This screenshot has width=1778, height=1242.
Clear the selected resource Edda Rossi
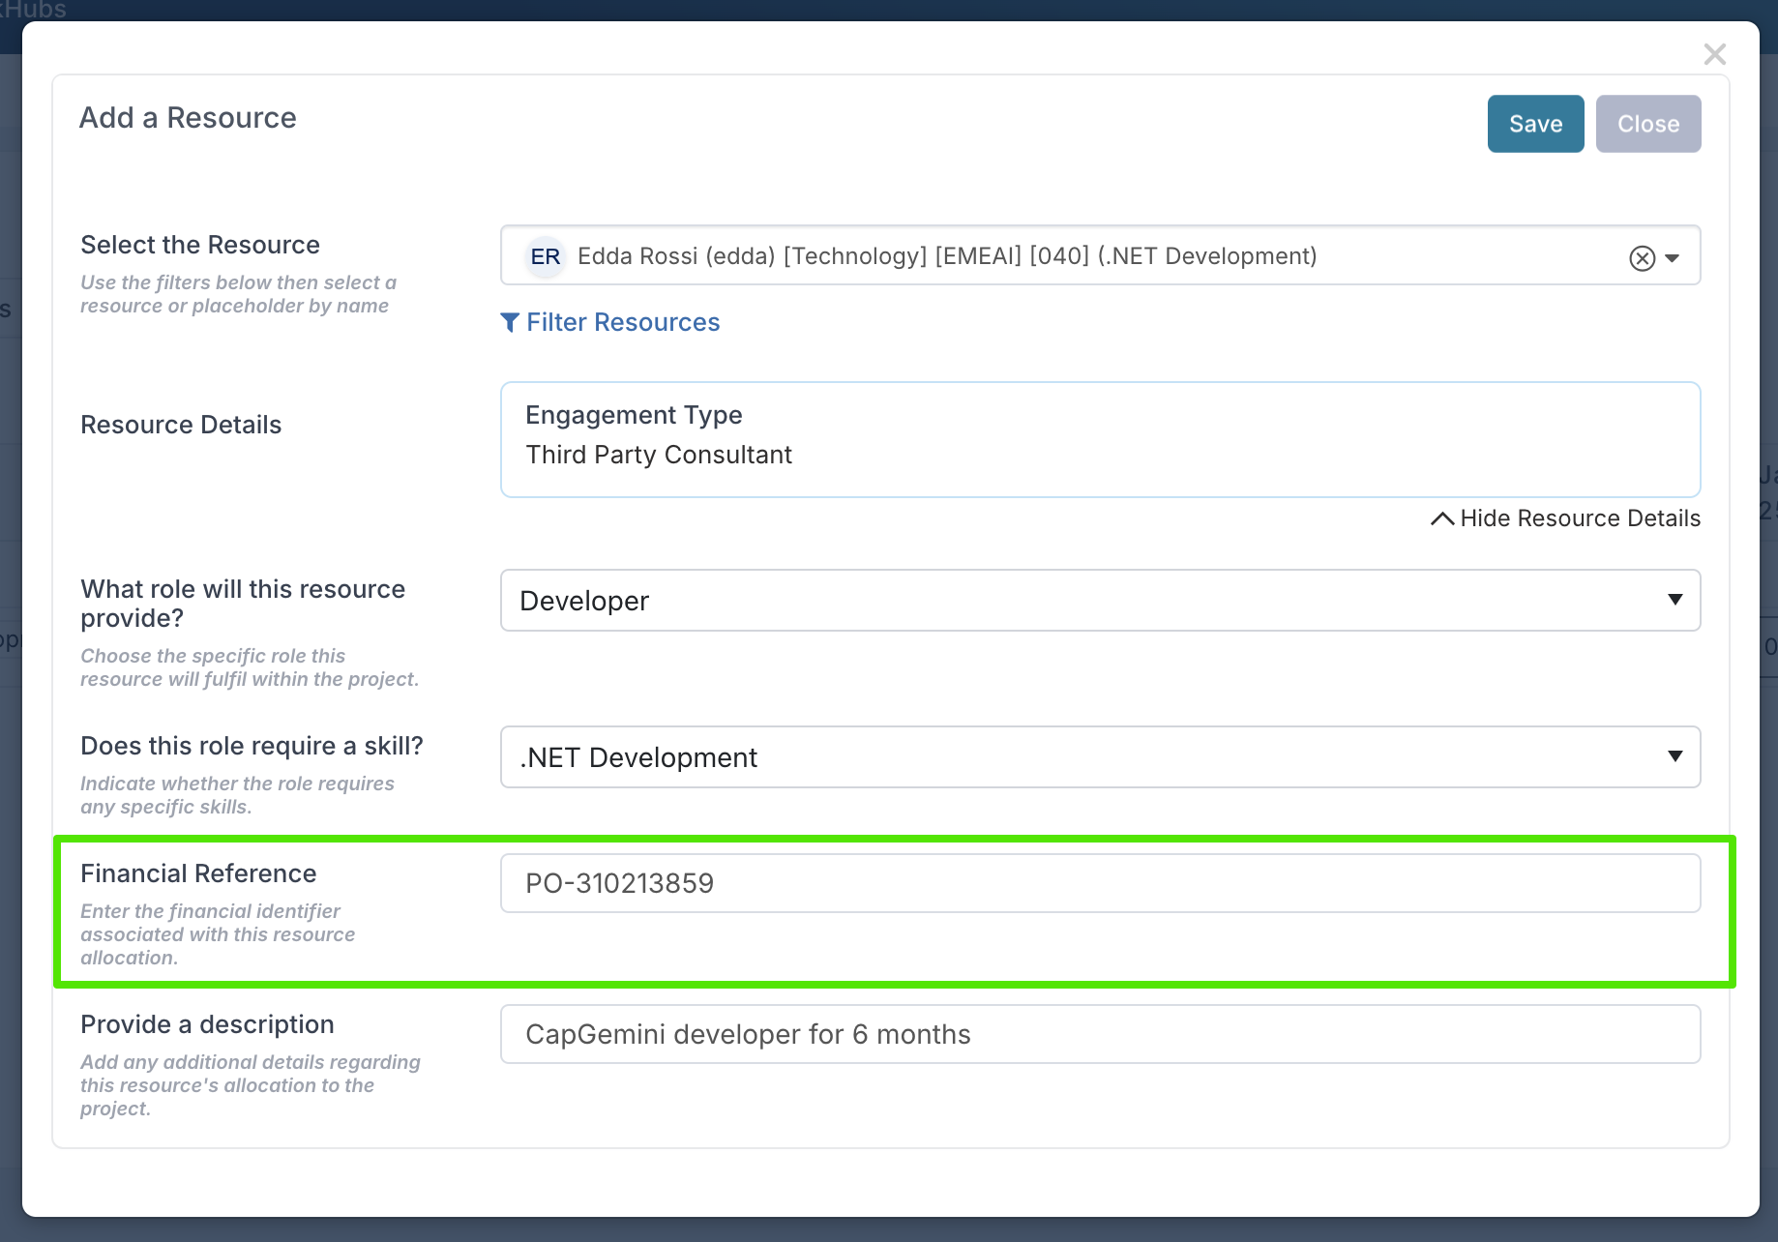[1642, 258]
